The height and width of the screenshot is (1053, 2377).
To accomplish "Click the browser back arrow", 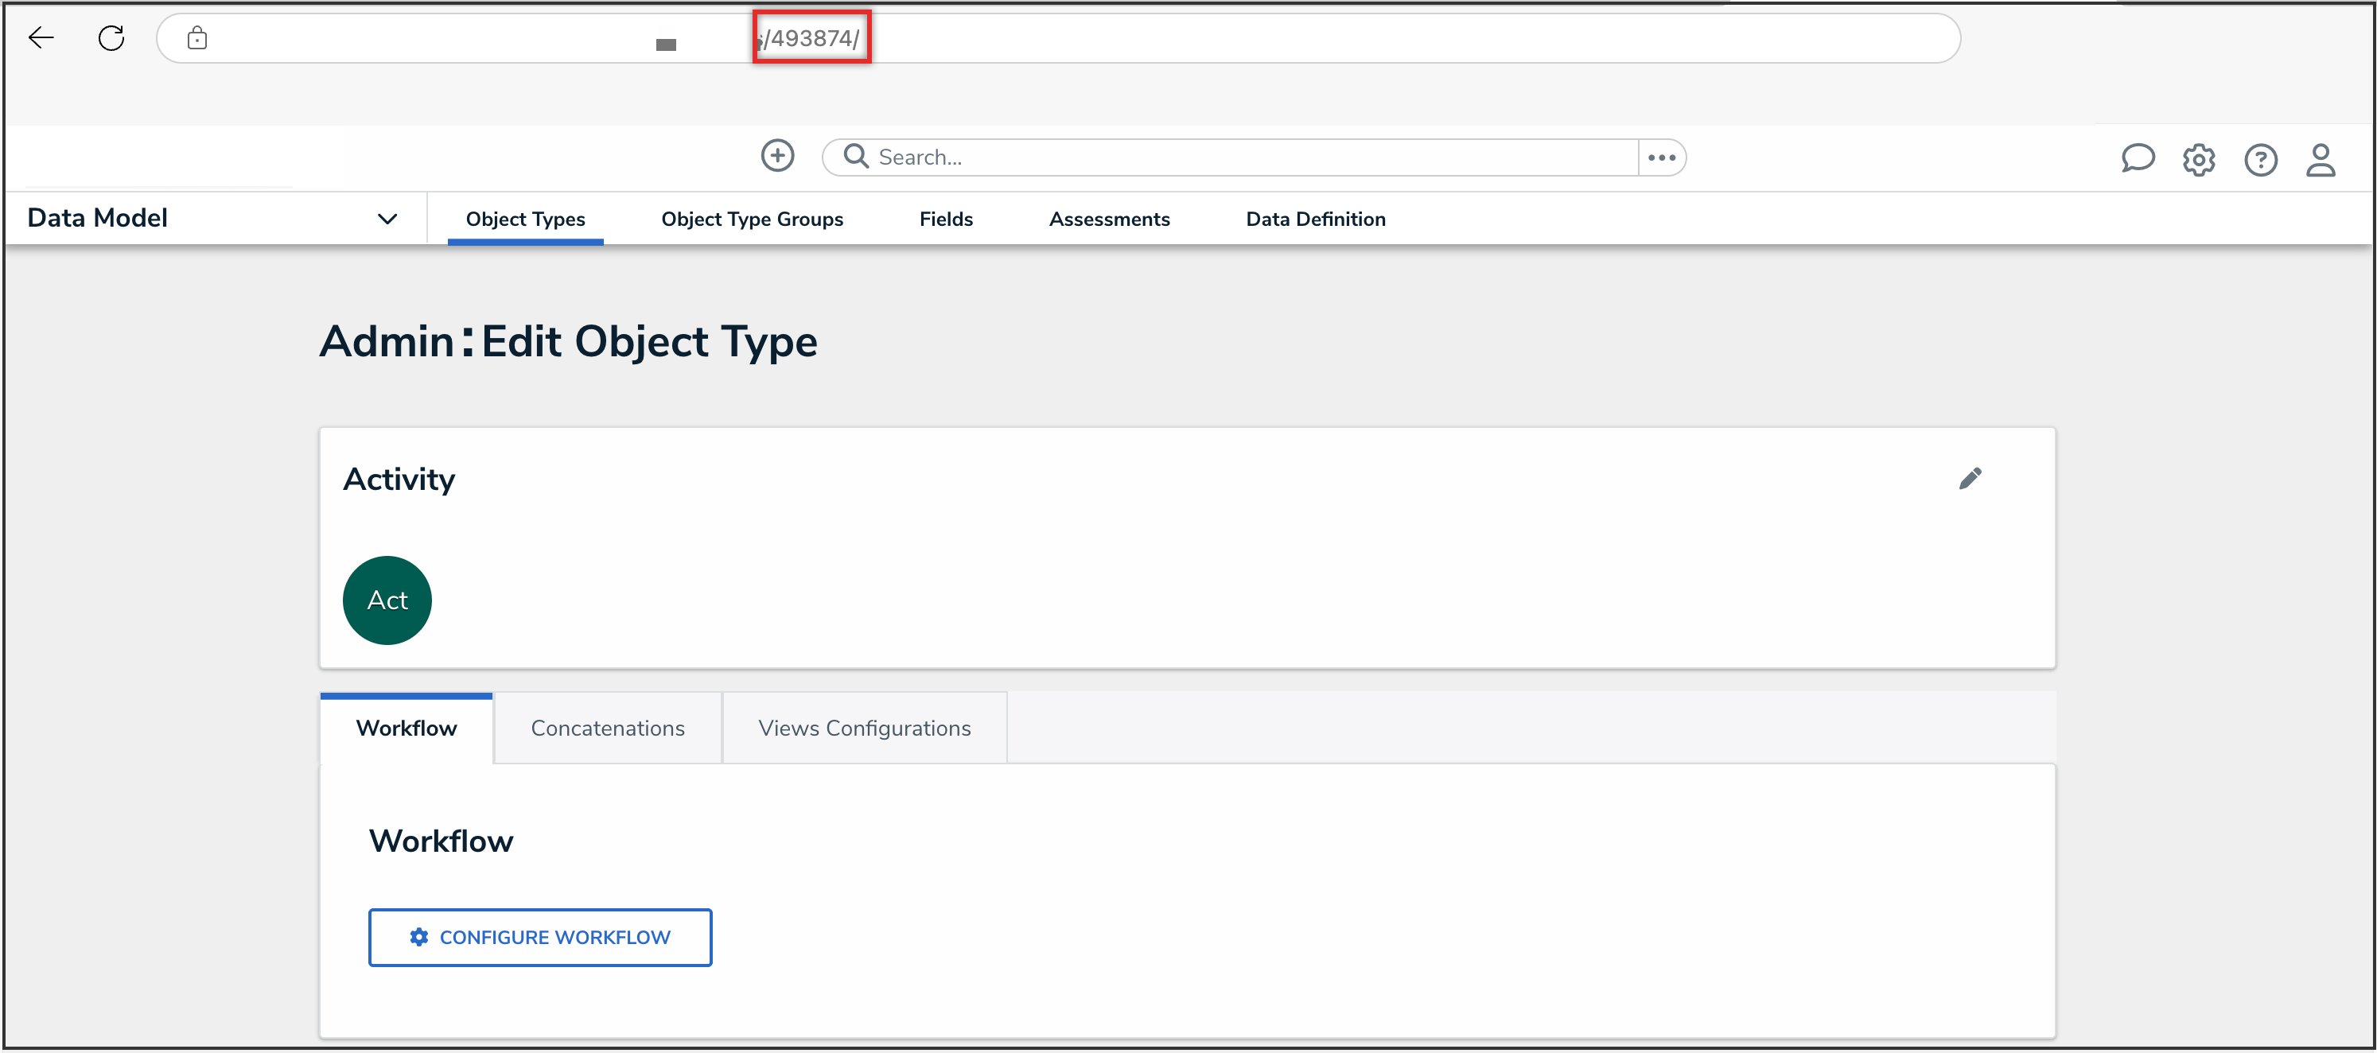I will 41,38.
